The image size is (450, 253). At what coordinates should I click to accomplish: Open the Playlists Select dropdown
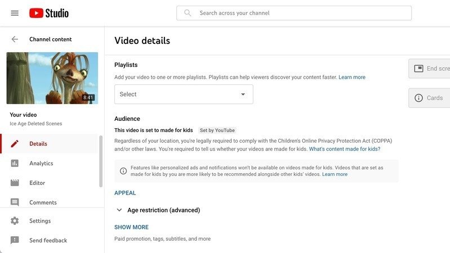pyautogui.click(x=184, y=94)
